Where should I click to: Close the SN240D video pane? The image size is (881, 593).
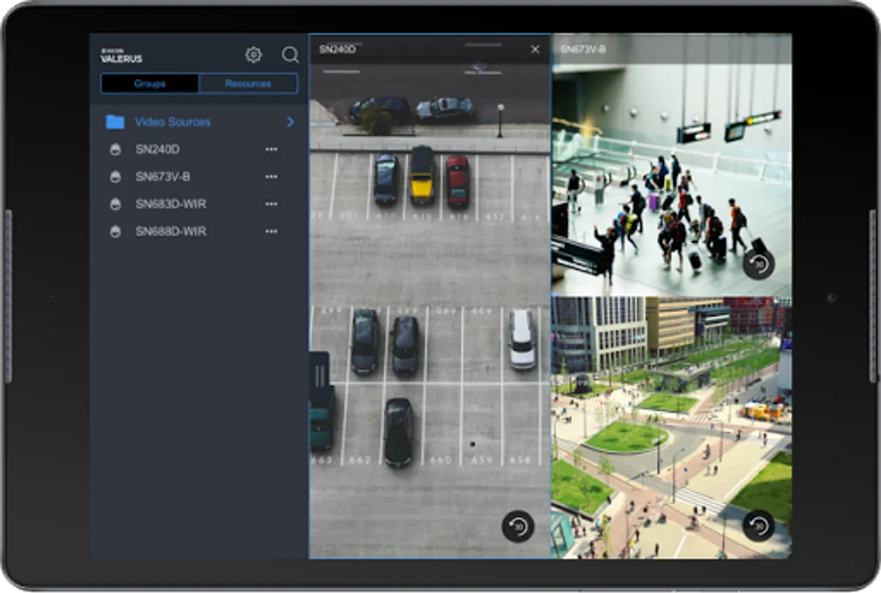point(535,49)
